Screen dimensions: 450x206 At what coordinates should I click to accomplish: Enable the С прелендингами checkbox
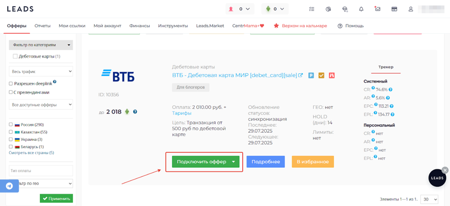pos(11,92)
